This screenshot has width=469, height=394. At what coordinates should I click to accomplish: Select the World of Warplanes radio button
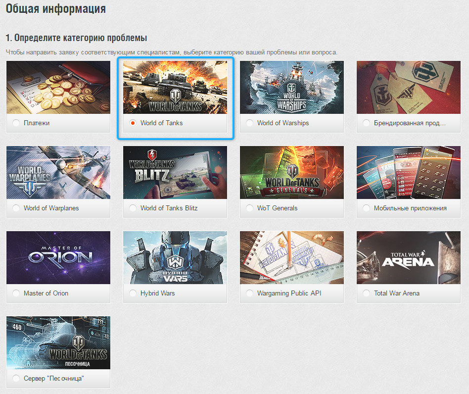click(x=16, y=208)
